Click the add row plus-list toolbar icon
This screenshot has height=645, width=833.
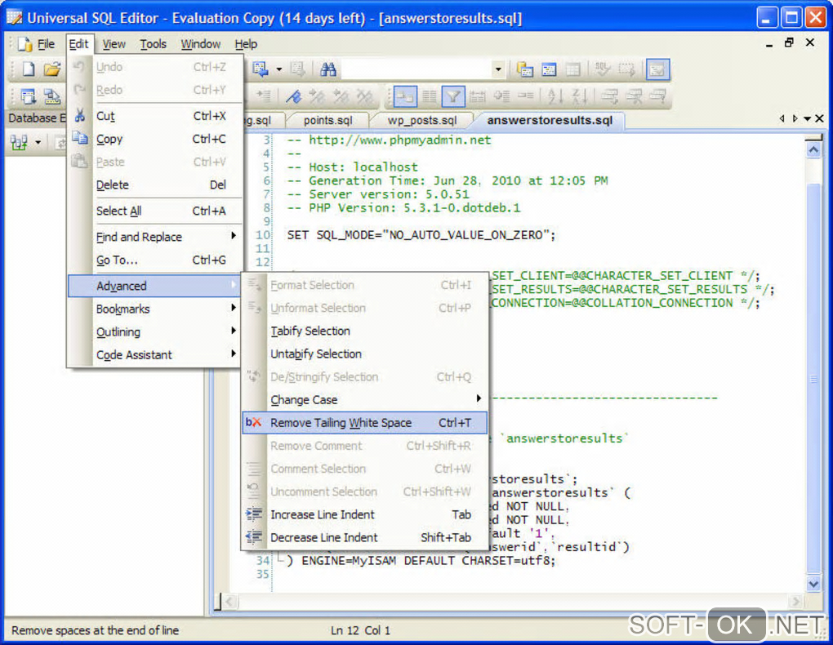click(501, 96)
